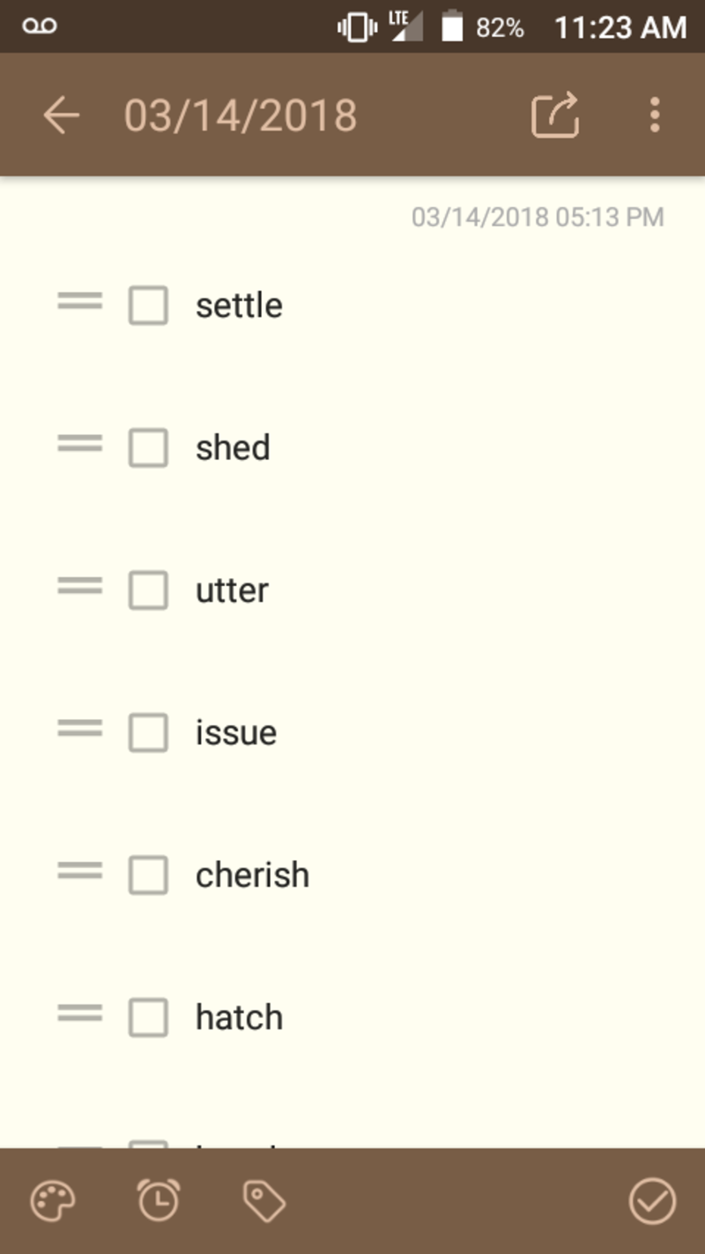This screenshot has height=1254, width=705.
Task: Select the utter text label
Action: pos(232,590)
